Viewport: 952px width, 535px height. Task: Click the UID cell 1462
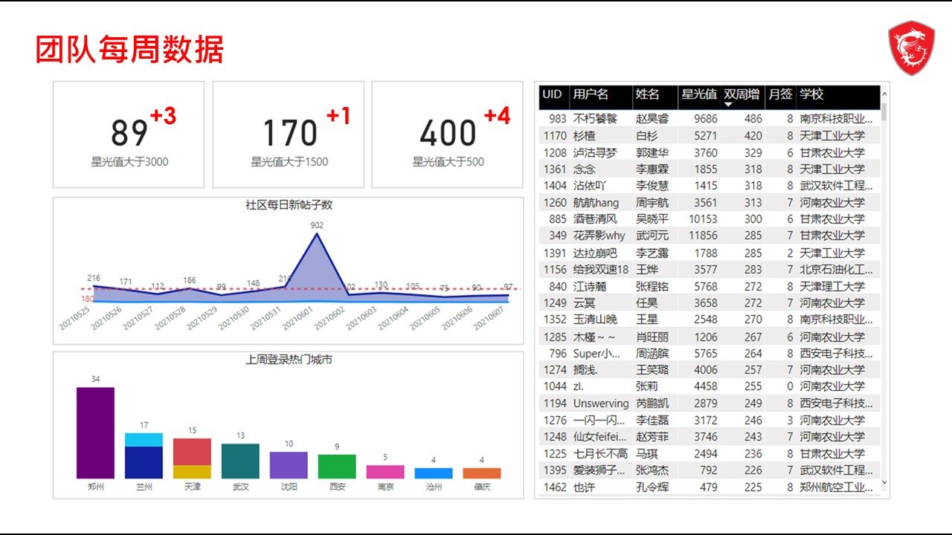555,487
